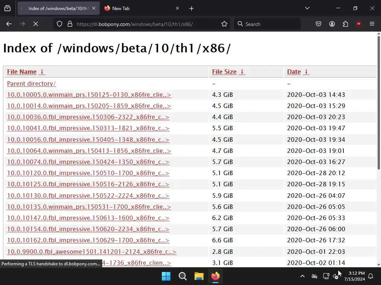Open a new tab with plus button
The width and height of the screenshot is (381, 285).
pyautogui.click(x=192, y=9)
